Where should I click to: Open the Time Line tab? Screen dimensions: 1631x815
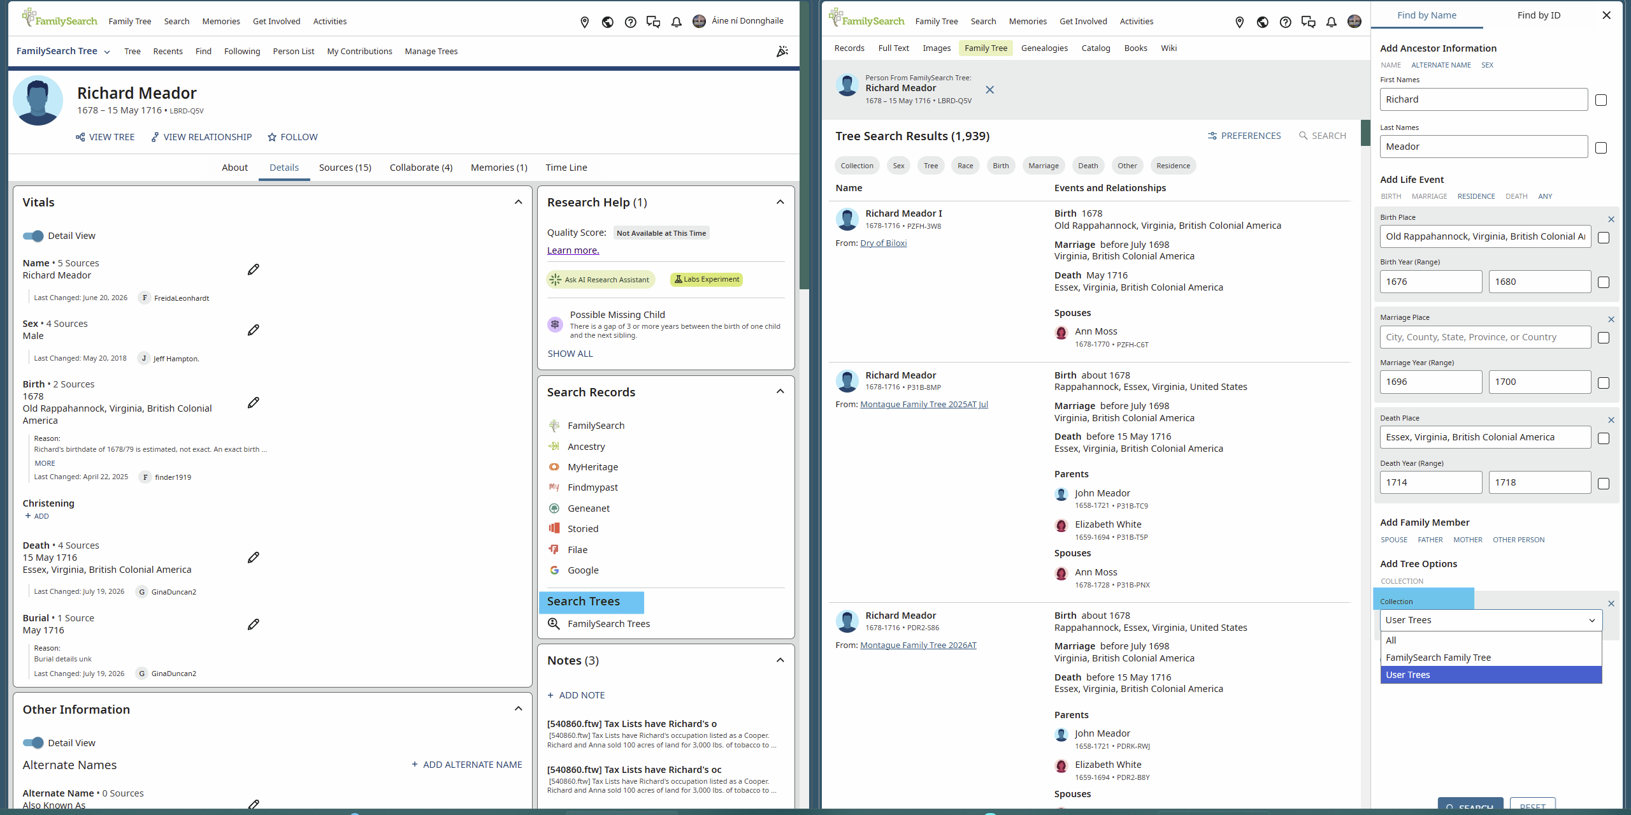pos(566,168)
